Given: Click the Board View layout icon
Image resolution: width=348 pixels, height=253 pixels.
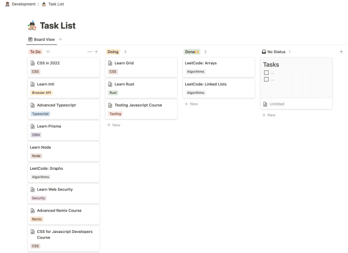Looking at the screenshot, I should 31,39.
